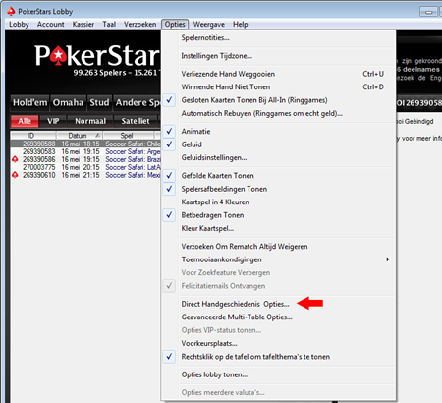Viewport: 442px width, 403px height.
Task: Toggle Spelersafbeeldingen Tonen
Action: coord(278,189)
